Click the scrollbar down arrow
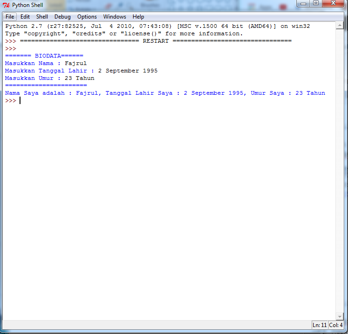348x334 pixels. click(340, 316)
